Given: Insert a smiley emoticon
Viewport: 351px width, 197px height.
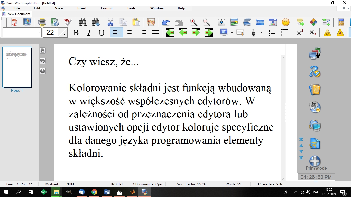Looking at the screenshot, I should (x=285, y=22).
